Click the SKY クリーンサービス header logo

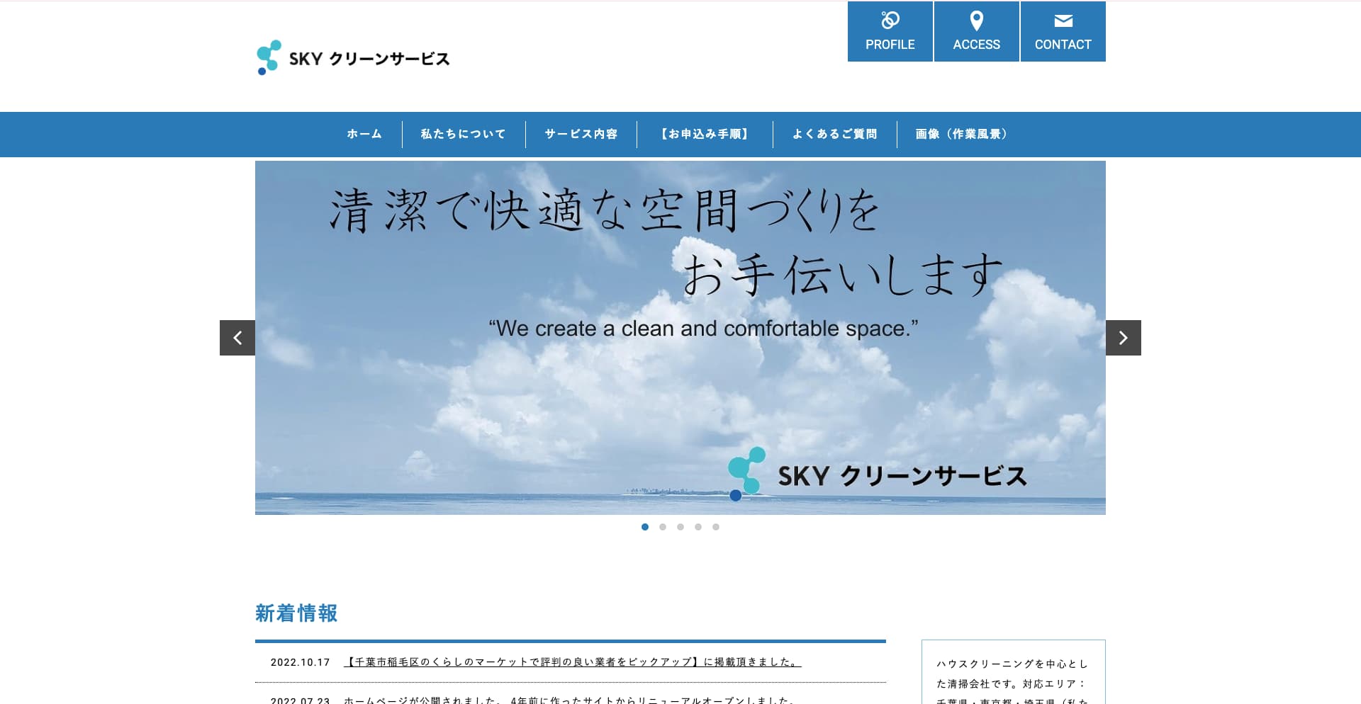353,58
